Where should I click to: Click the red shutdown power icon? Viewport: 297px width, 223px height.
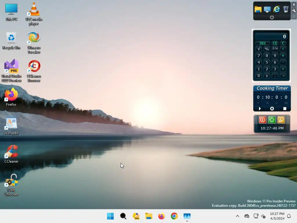coord(262,120)
